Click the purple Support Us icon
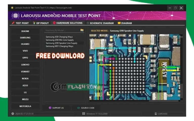Viewport: 194px width, 121px height. (x=50, y=108)
